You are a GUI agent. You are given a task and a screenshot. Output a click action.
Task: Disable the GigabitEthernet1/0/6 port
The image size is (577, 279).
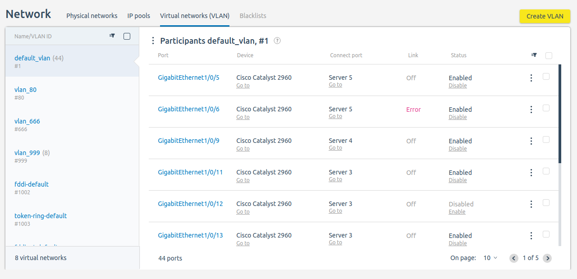tap(458, 117)
